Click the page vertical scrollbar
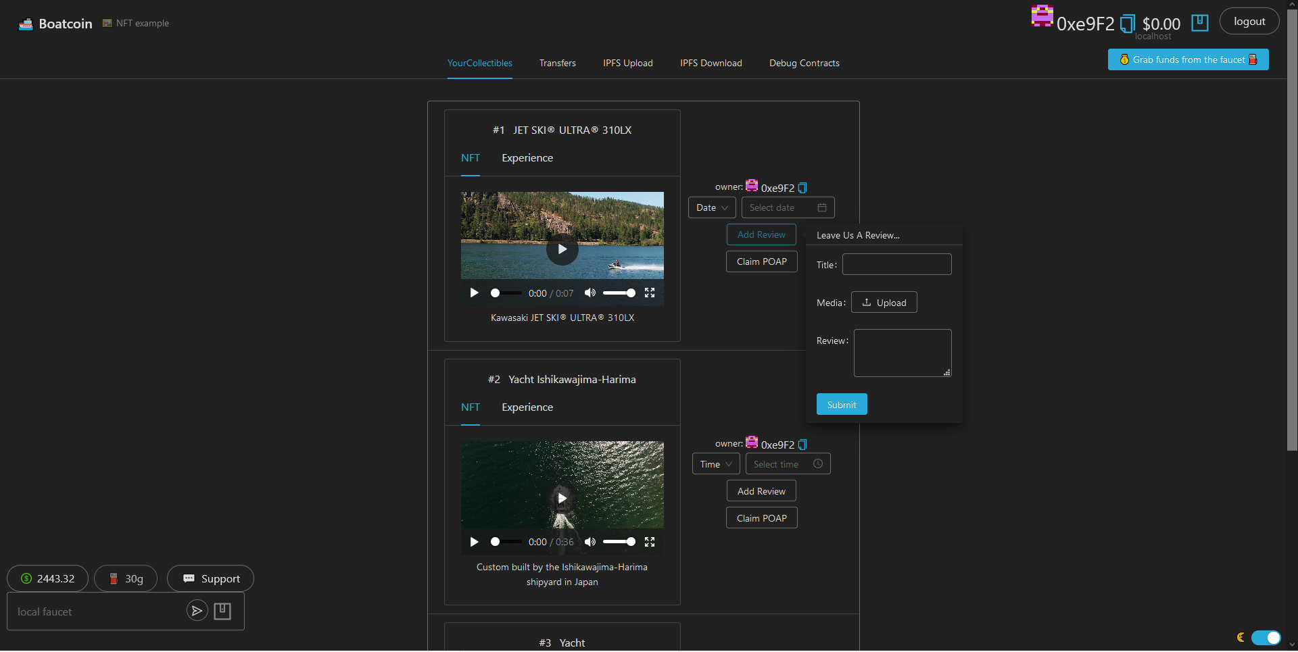 pos(1292,230)
